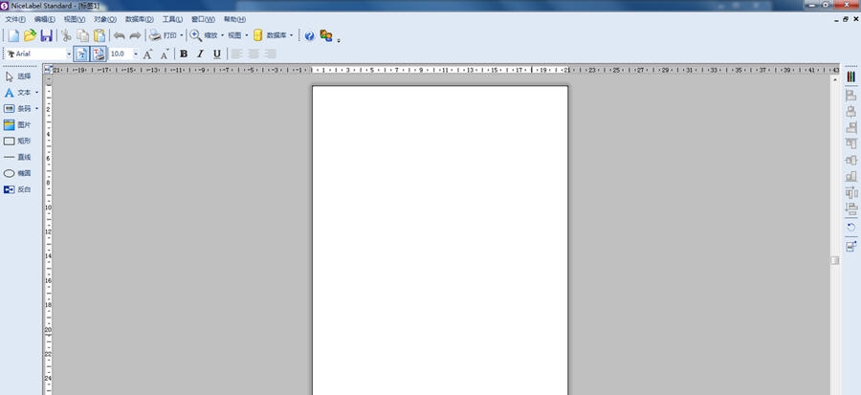Expand the view dropdown arrow in toolbar
Image resolution: width=861 pixels, height=395 pixels.
(247, 35)
